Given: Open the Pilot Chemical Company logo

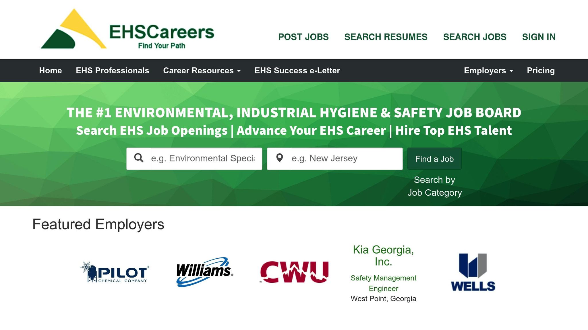Looking at the screenshot, I should pos(115,272).
